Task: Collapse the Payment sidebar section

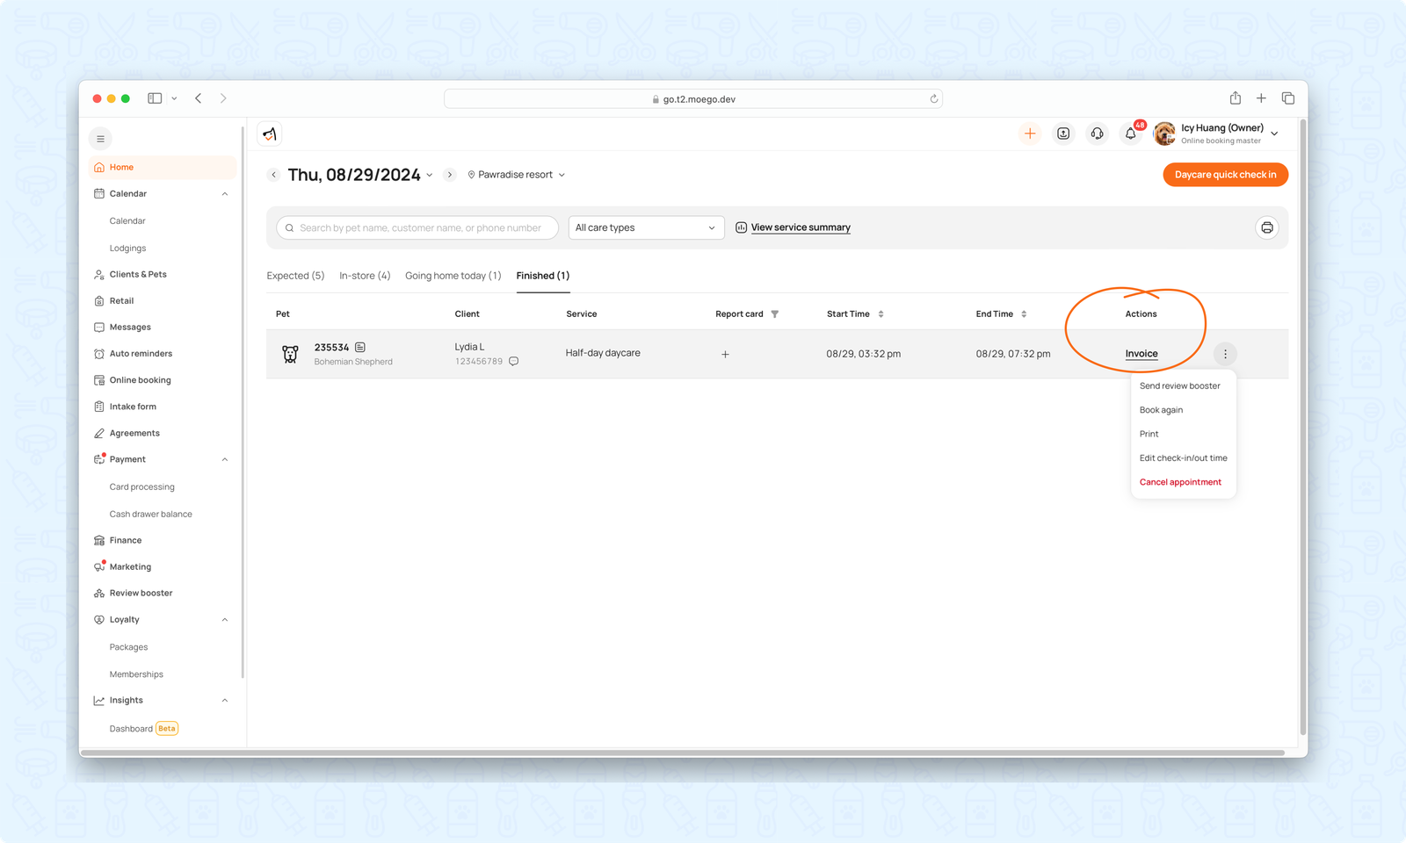Action: point(225,459)
